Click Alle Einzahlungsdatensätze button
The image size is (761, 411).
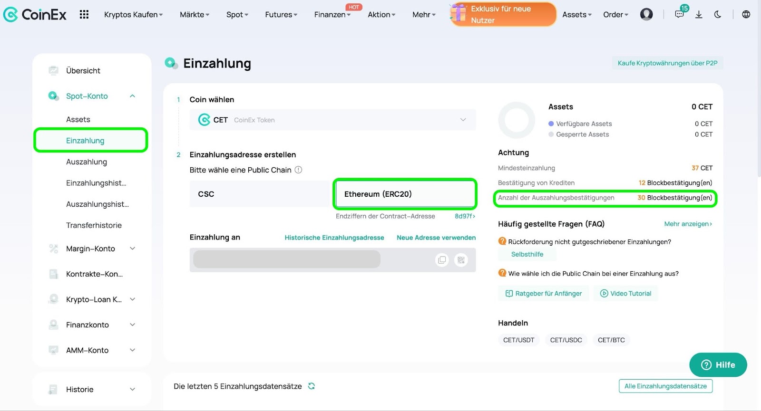point(665,386)
